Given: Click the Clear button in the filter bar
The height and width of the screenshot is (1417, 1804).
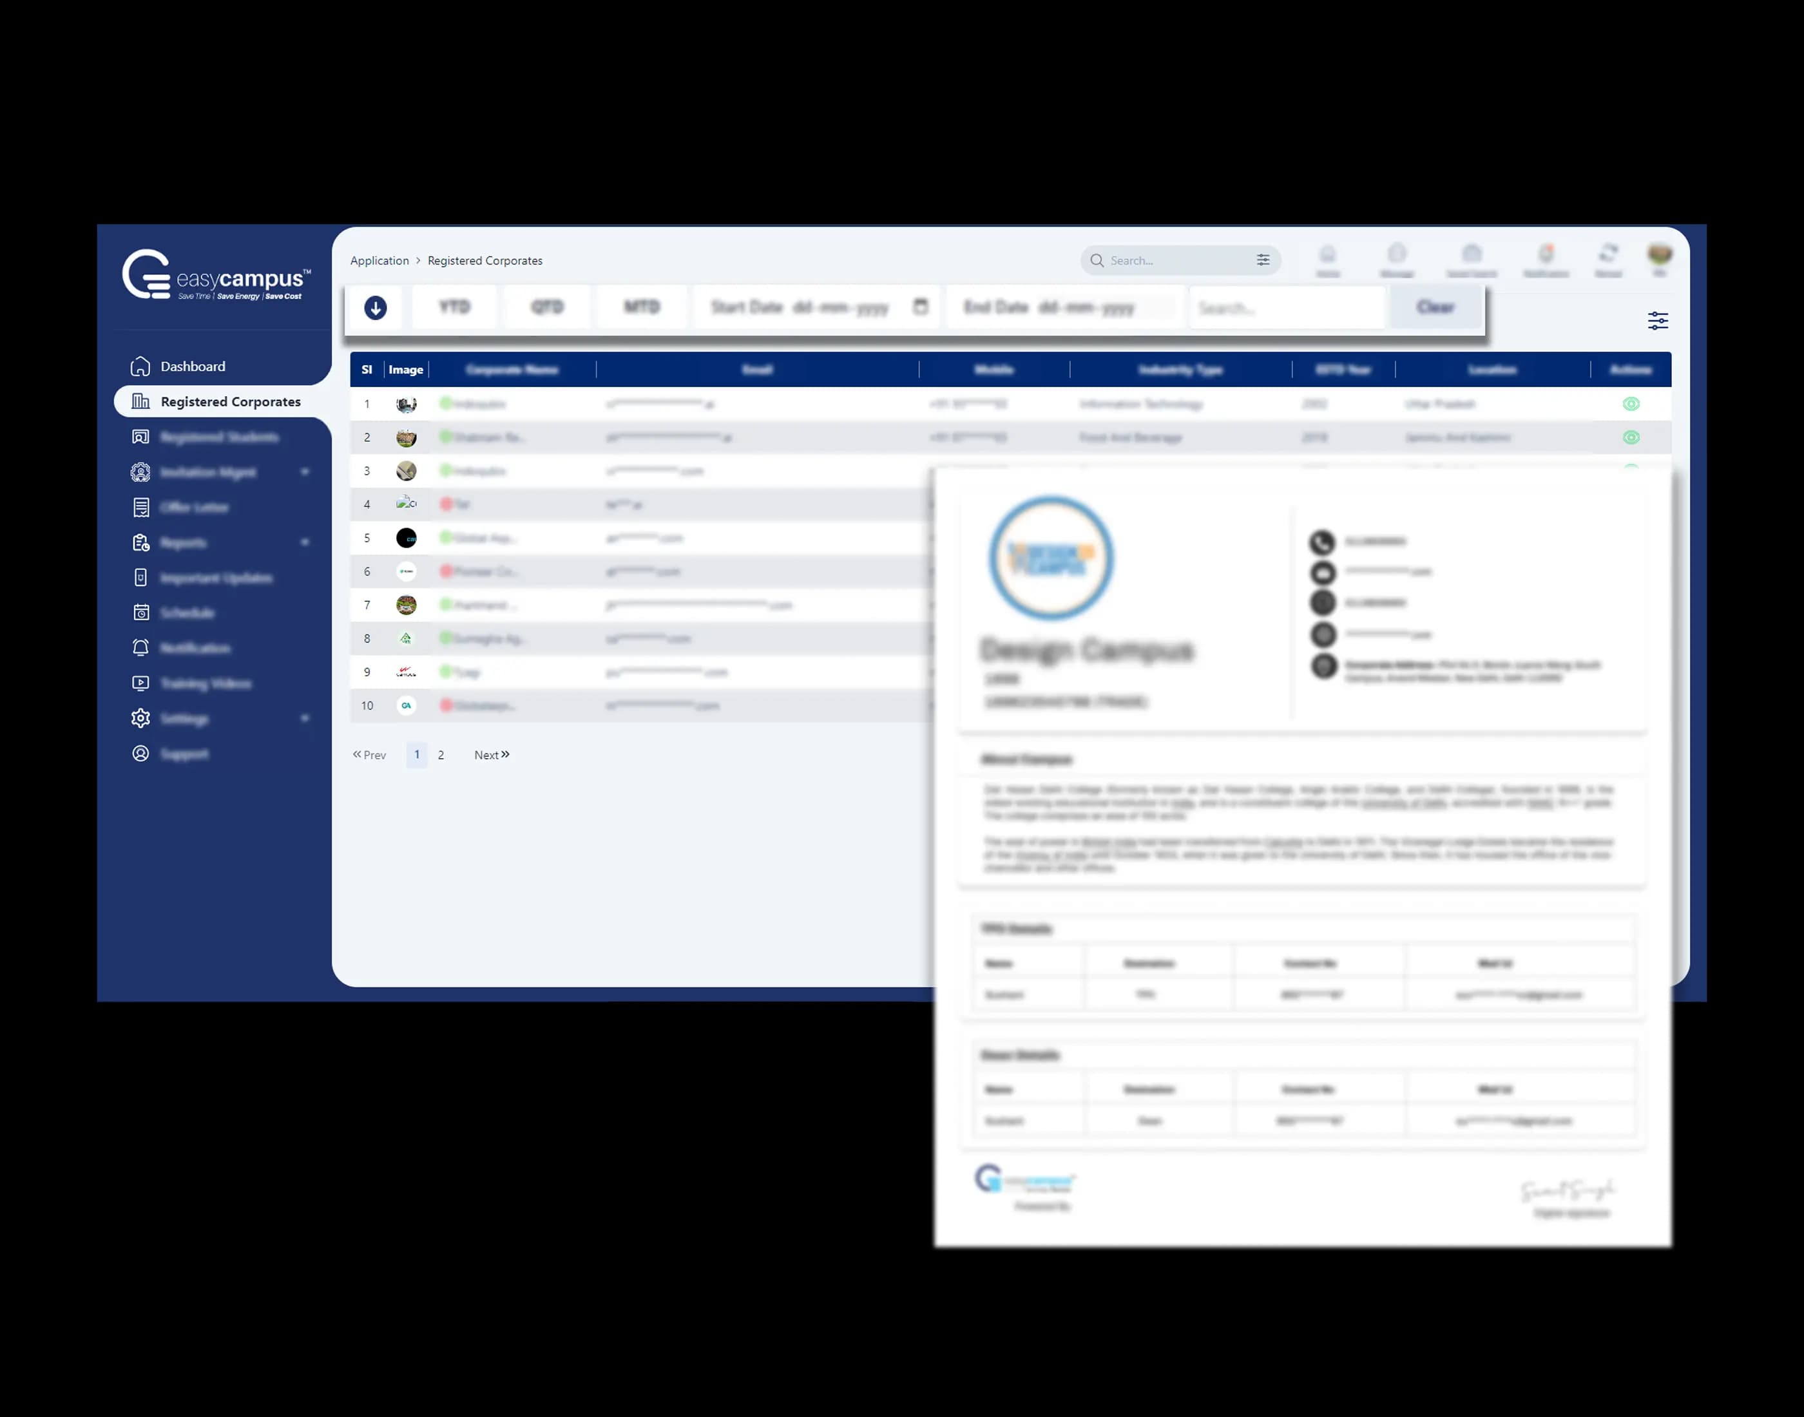Looking at the screenshot, I should [1435, 307].
